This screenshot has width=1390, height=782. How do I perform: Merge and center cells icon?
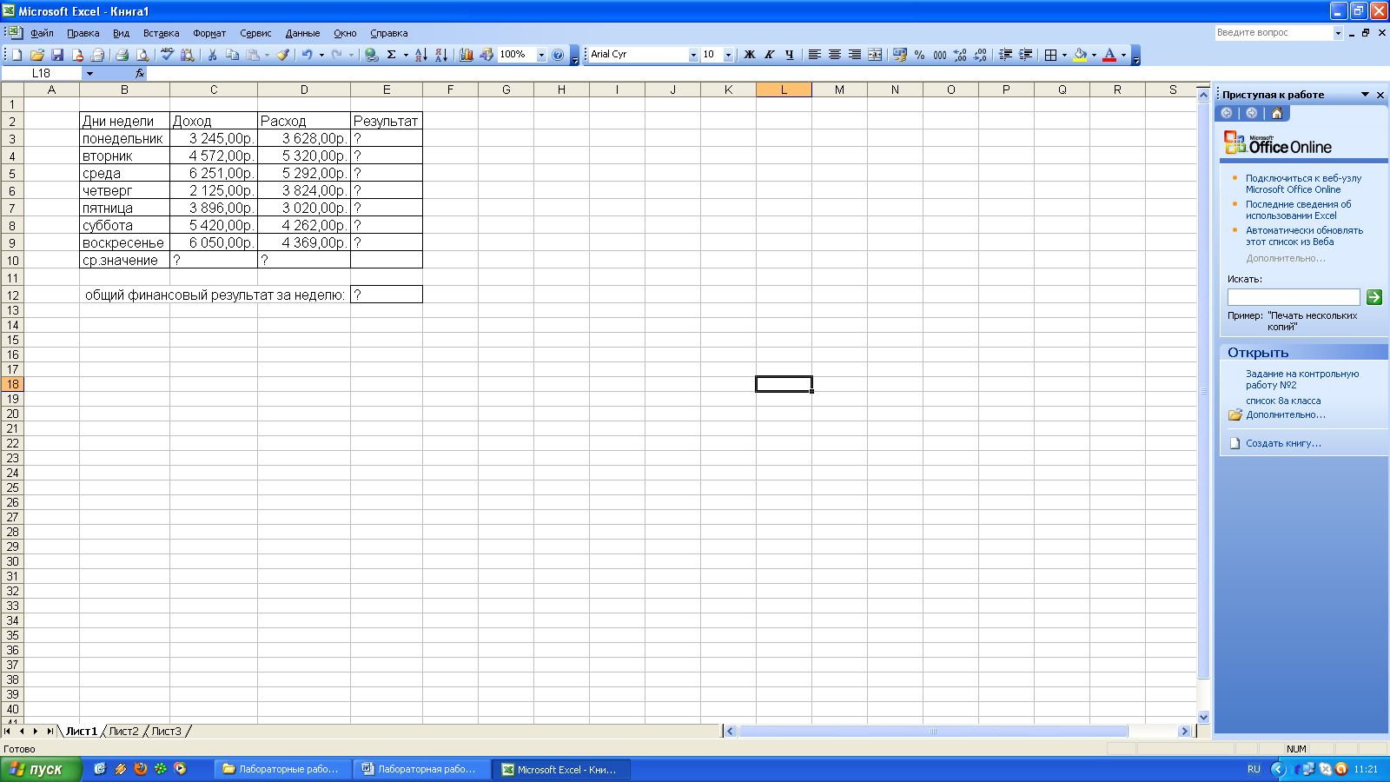click(875, 55)
